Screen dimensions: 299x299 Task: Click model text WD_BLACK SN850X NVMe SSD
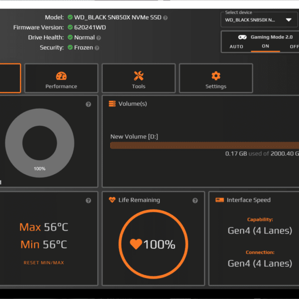[x=118, y=17]
